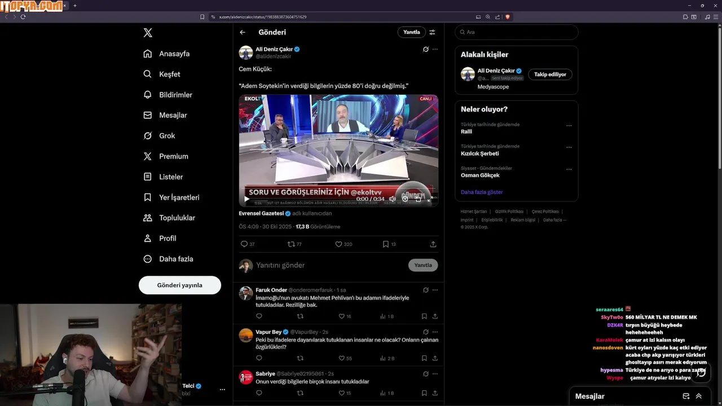
Task: Click Daha fazla göster link
Action: [x=482, y=192]
